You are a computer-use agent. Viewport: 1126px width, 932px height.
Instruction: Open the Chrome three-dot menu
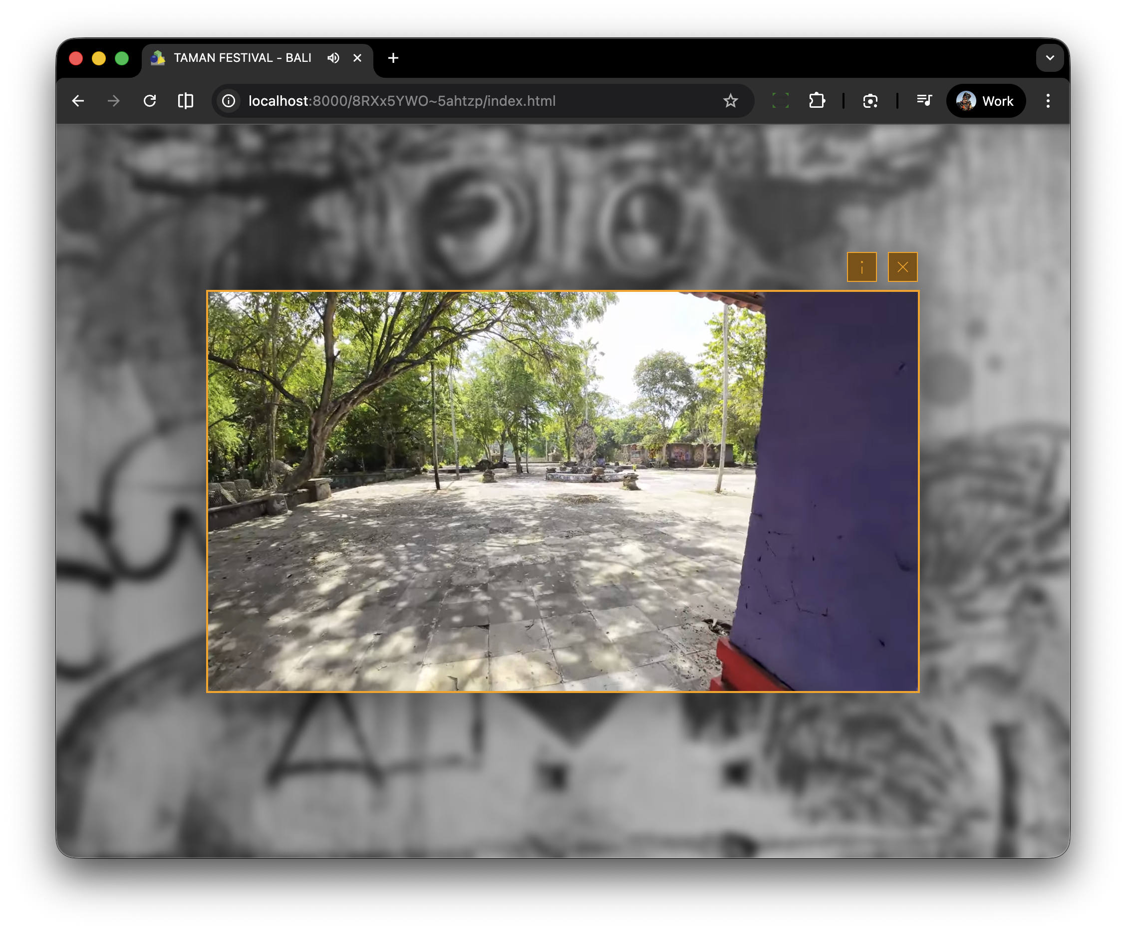point(1048,101)
